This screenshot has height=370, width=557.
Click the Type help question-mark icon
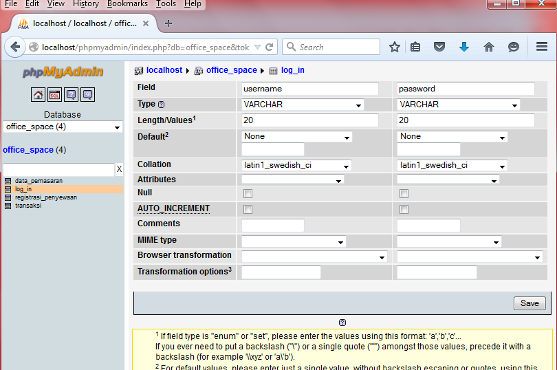pyautogui.click(x=162, y=105)
